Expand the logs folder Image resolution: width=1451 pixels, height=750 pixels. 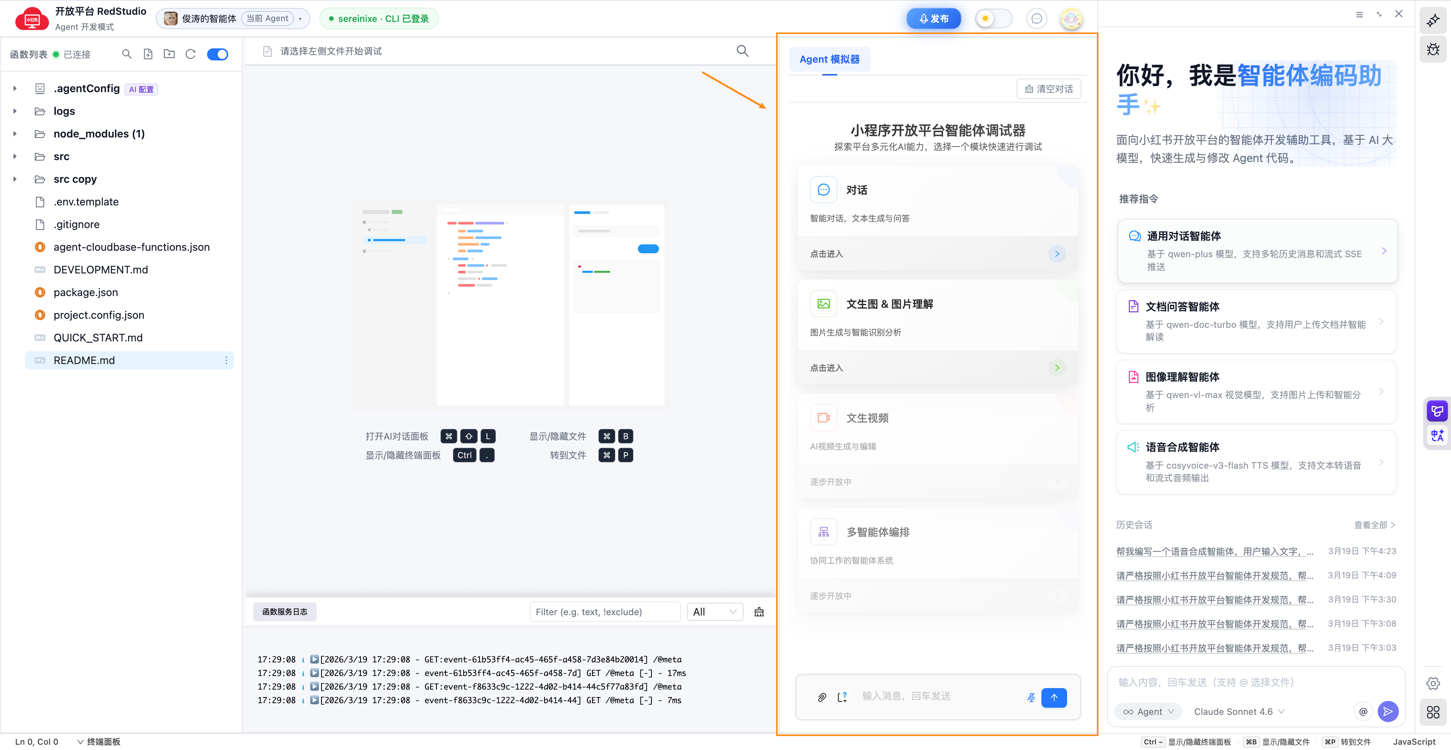[15, 111]
